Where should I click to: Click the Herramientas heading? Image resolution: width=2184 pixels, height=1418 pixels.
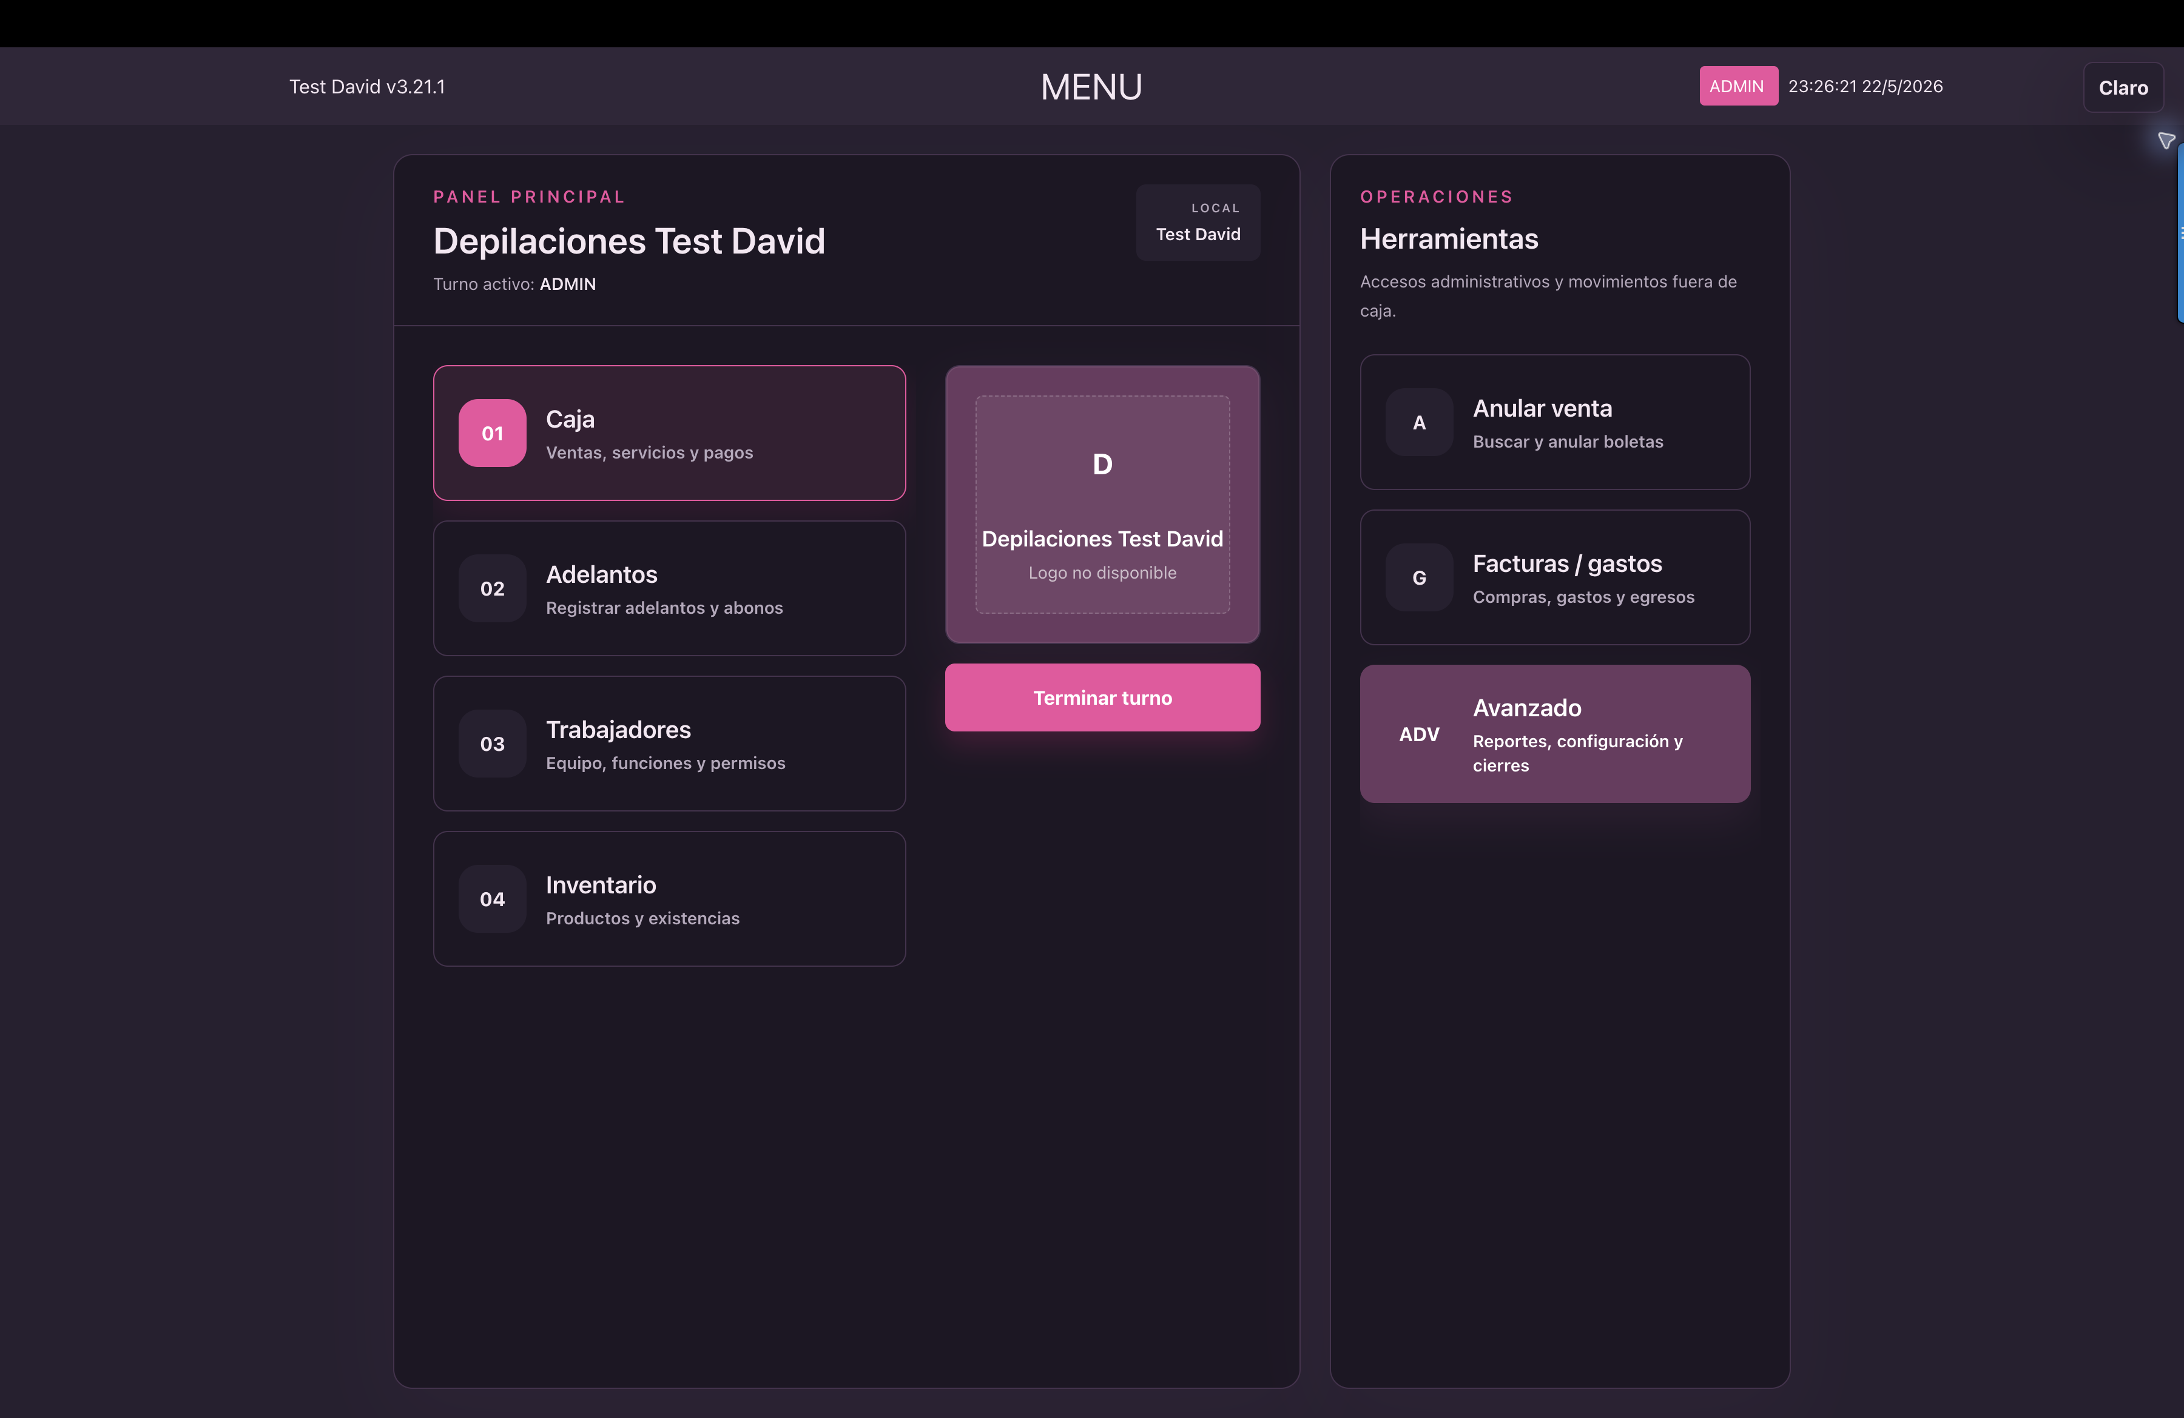pos(1449,238)
